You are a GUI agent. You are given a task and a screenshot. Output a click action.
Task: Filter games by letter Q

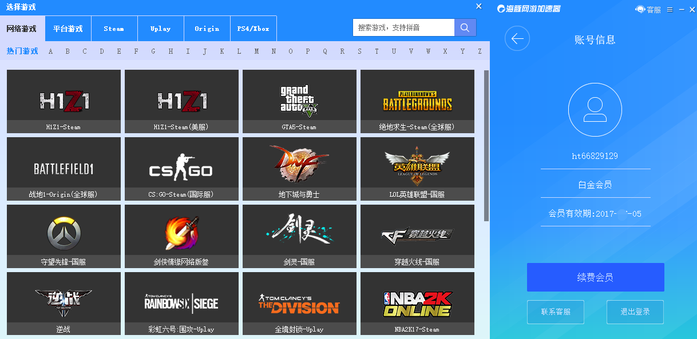(325, 51)
